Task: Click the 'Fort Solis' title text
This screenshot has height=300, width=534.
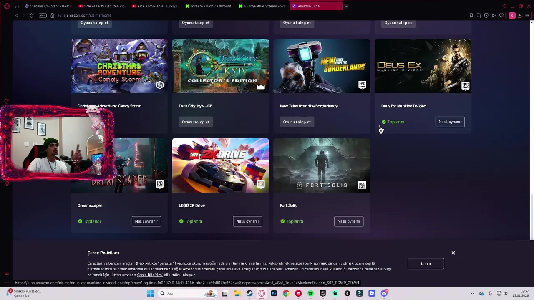Action: (288, 205)
